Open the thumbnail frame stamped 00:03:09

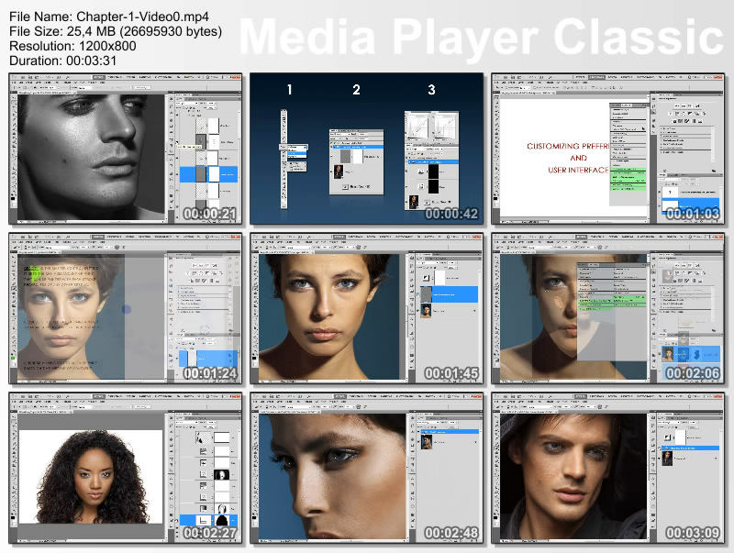pyautogui.click(x=607, y=468)
